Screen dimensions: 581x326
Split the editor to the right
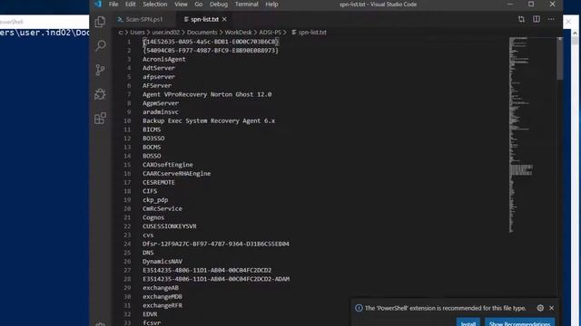pyautogui.click(x=537, y=19)
